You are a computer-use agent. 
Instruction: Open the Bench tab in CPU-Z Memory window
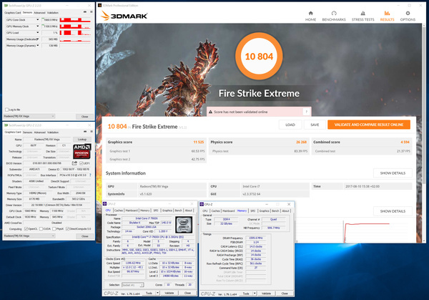(275, 211)
